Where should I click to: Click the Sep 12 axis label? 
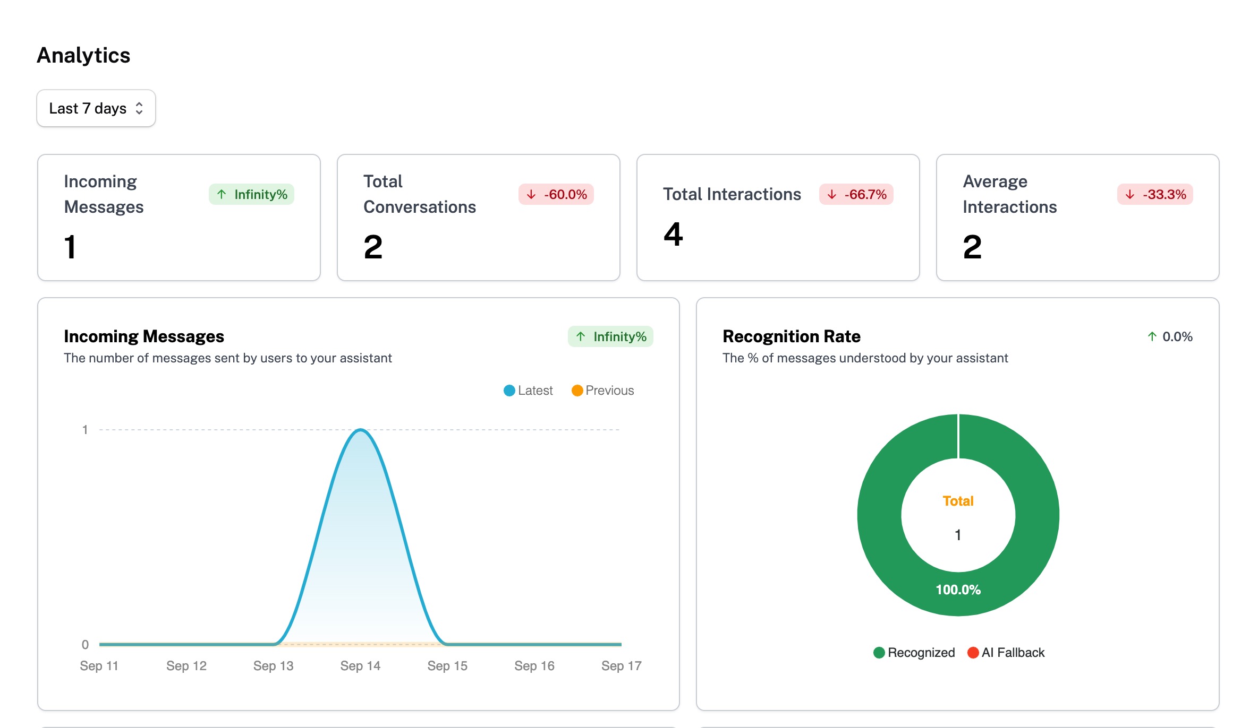[x=186, y=666]
